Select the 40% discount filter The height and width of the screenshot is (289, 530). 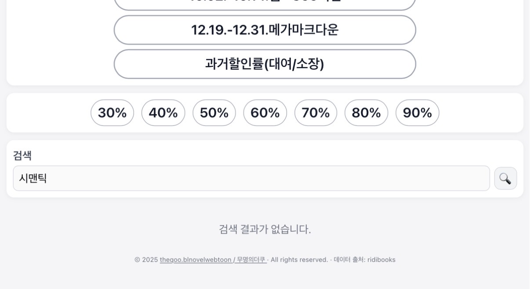click(x=163, y=113)
